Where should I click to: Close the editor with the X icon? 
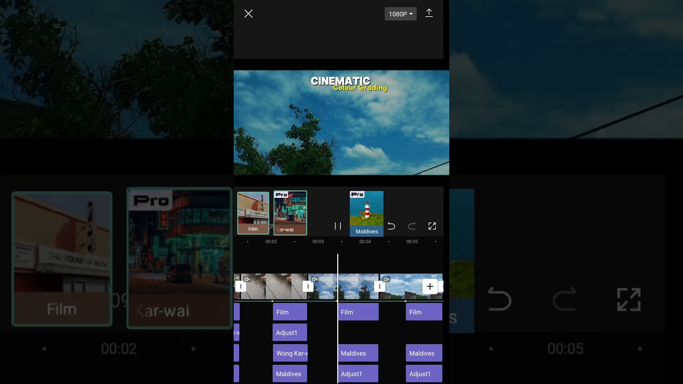click(248, 14)
